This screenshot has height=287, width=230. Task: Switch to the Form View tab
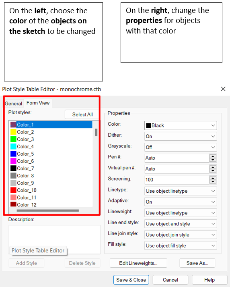tap(38, 103)
